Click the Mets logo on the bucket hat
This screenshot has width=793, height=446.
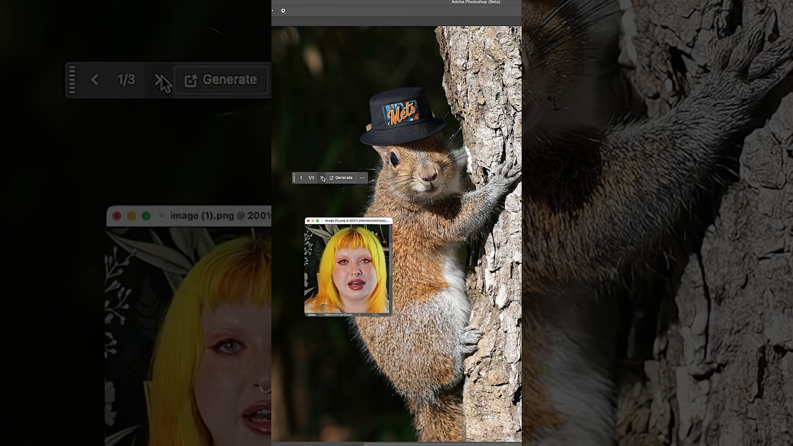400,113
